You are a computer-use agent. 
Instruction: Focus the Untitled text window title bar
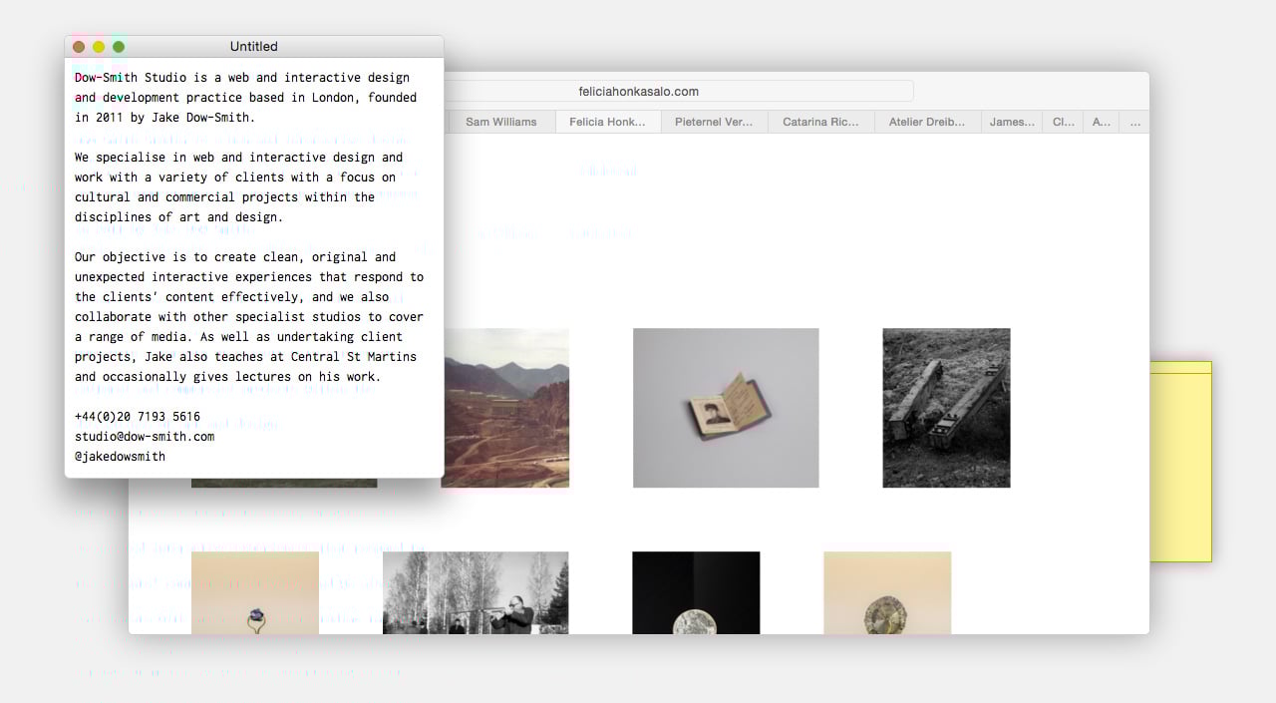pyautogui.click(x=253, y=46)
